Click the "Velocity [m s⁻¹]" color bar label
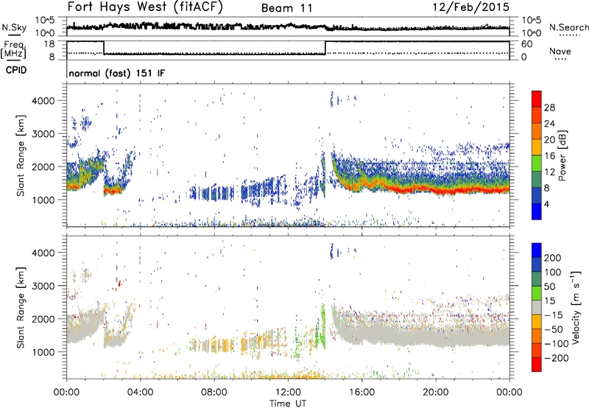This screenshot has height=408, width=589. [x=576, y=307]
